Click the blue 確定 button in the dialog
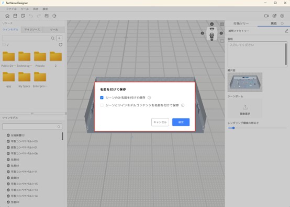Screen dimensions: 290x207 pyautogui.click(x=181, y=122)
